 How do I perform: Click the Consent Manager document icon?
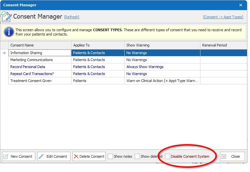click(x=6, y=16)
